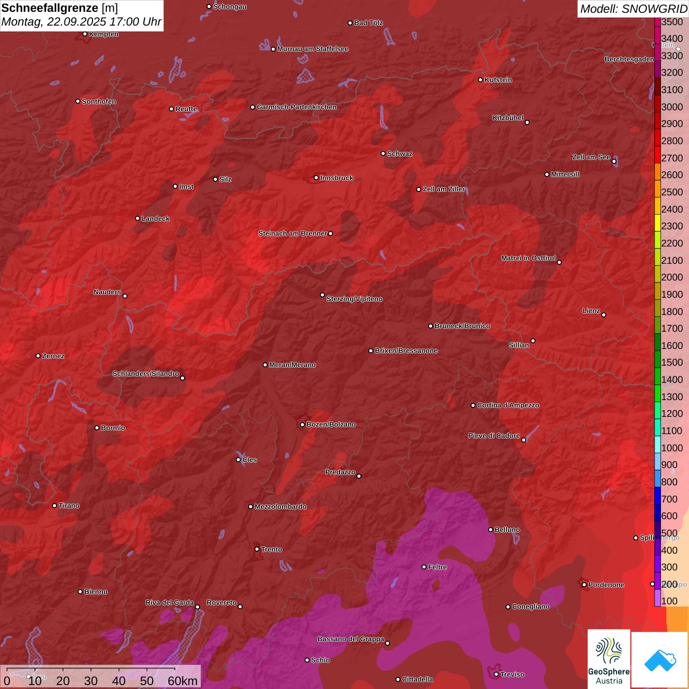
Task: Click the Zernez location marker dot
Action: [38, 356]
